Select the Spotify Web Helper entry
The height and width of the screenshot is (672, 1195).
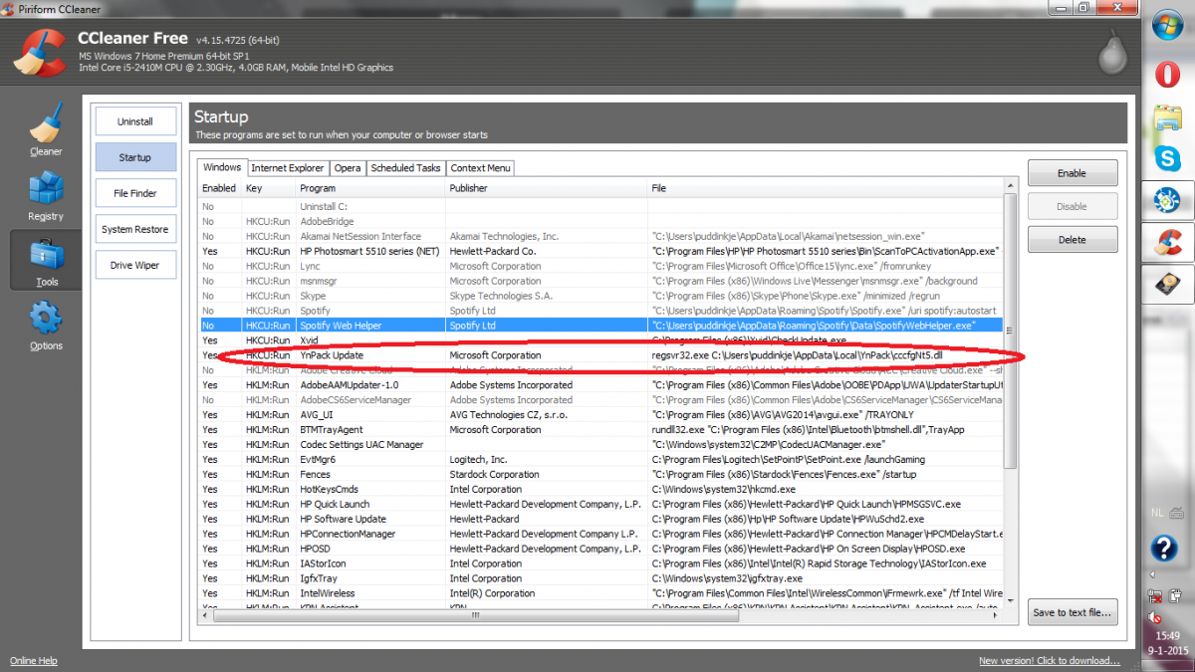[x=599, y=326]
